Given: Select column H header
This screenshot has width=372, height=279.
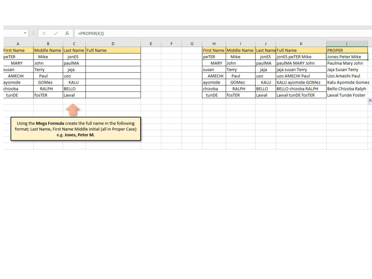Looking at the screenshot, I should click(214, 44).
